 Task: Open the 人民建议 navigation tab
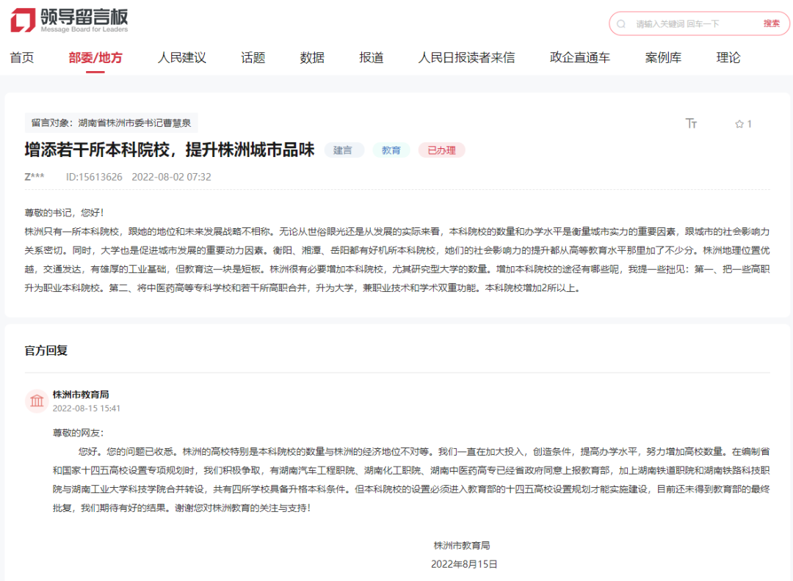(x=182, y=58)
